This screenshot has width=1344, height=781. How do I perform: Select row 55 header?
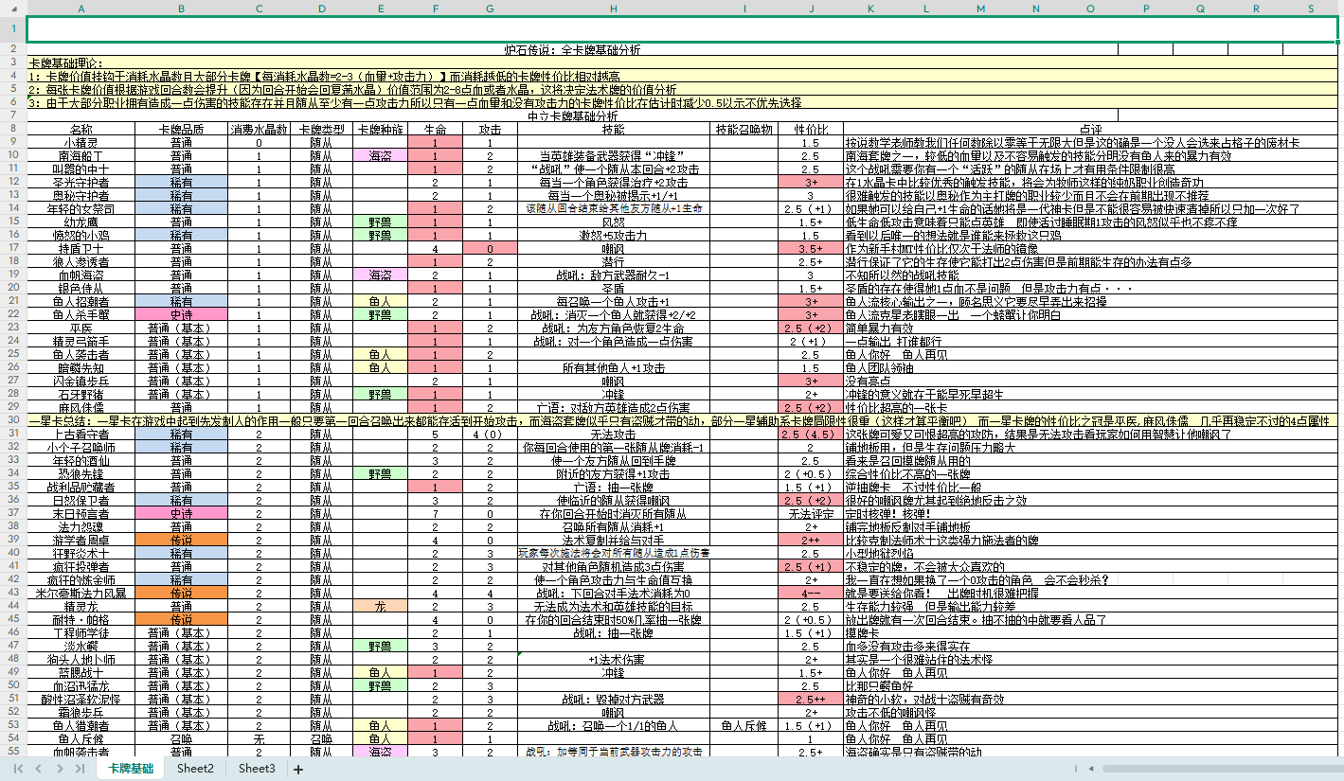13,752
